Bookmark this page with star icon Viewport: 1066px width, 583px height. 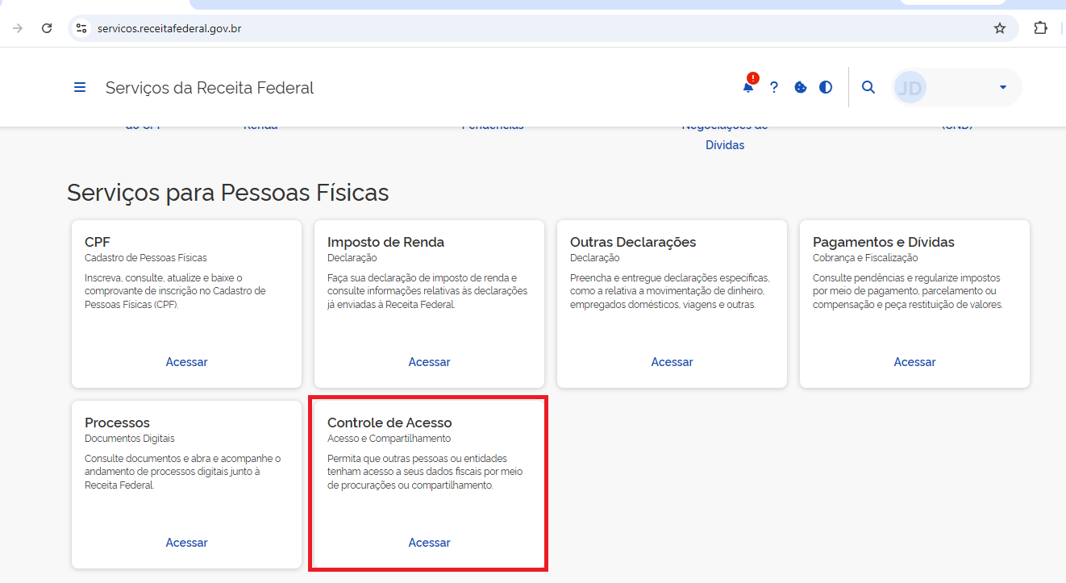point(1000,28)
